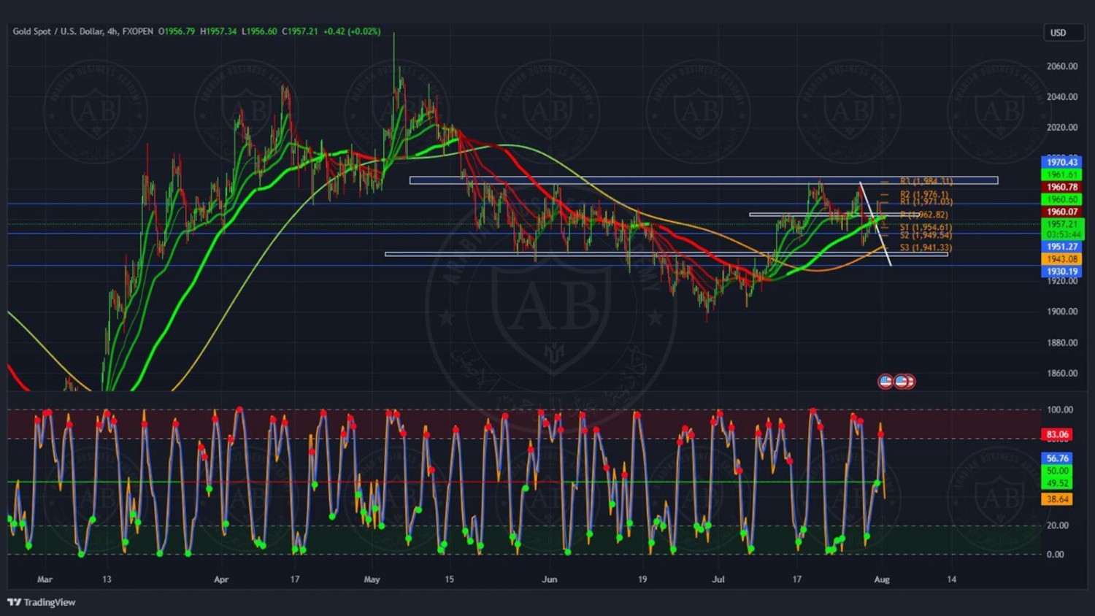
Task: Select the 1960.60 green price label
Action: [1061, 199]
